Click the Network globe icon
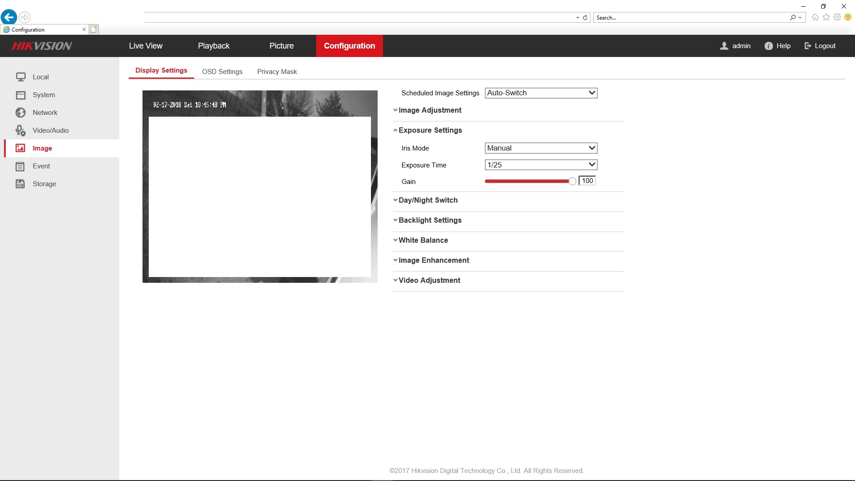Viewport: 855px width, 481px height. click(x=20, y=113)
